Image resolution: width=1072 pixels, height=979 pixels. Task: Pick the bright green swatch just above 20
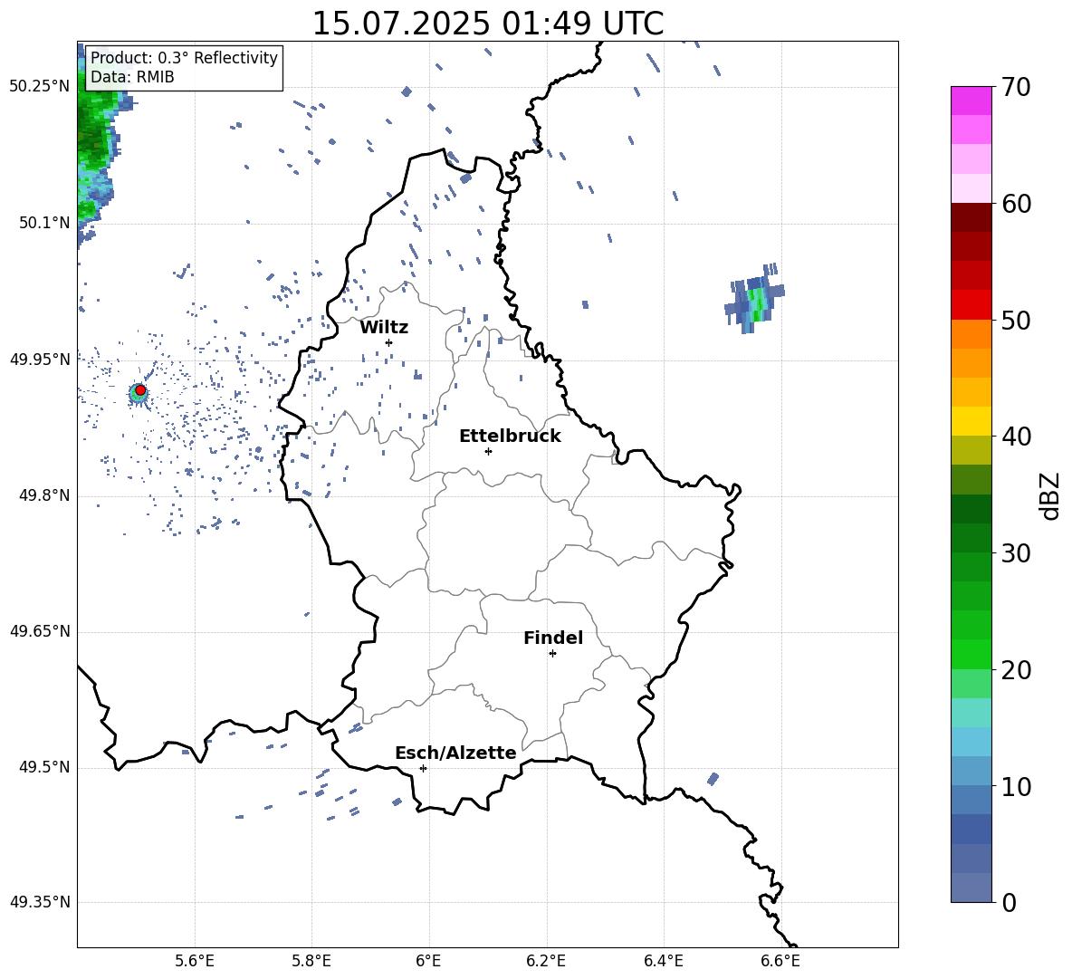click(971, 654)
